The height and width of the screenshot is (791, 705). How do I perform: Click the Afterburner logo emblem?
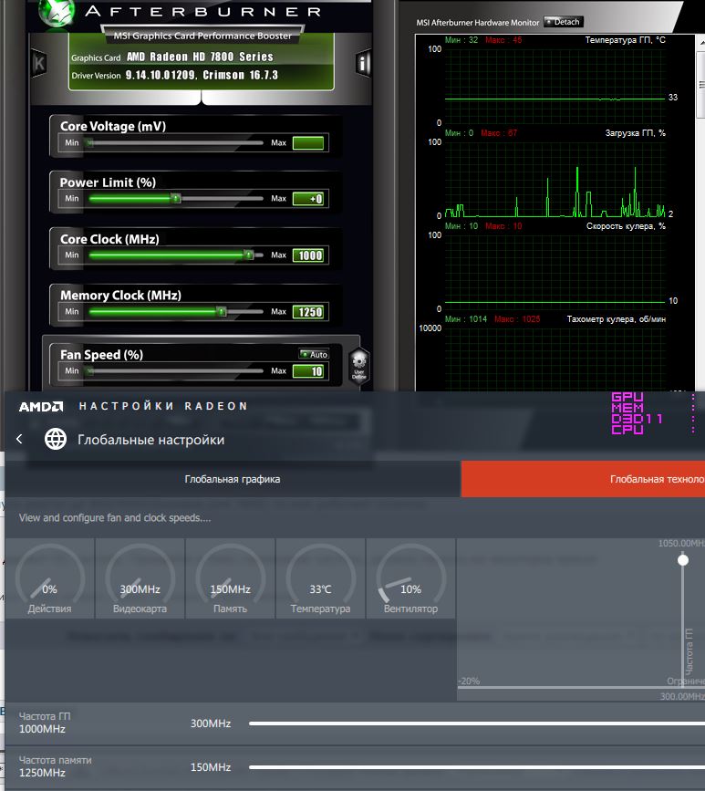(x=57, y=12)
